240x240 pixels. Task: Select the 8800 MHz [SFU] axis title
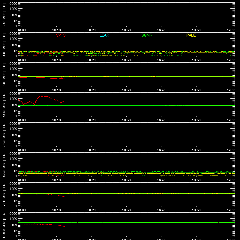(x=4, y=195)
